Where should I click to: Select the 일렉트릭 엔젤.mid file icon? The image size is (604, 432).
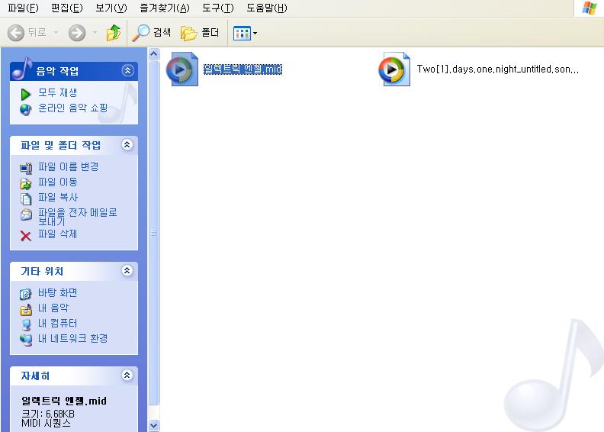point(182,69)
